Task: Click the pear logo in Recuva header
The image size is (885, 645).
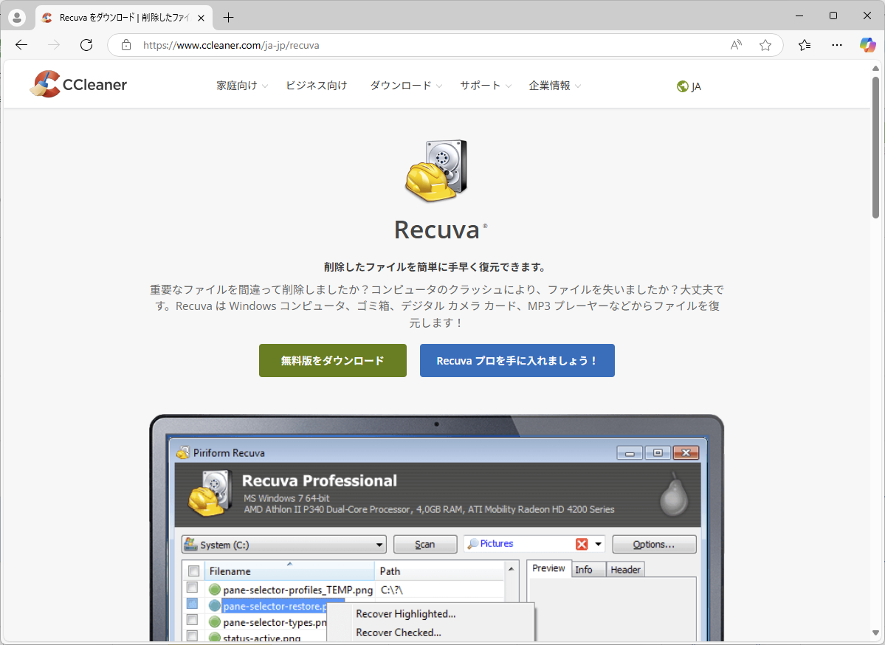Action: click(675, 495)
